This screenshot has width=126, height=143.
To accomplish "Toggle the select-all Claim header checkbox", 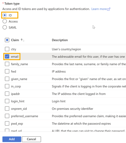I will pyautogui.click(x=7, y=40).
